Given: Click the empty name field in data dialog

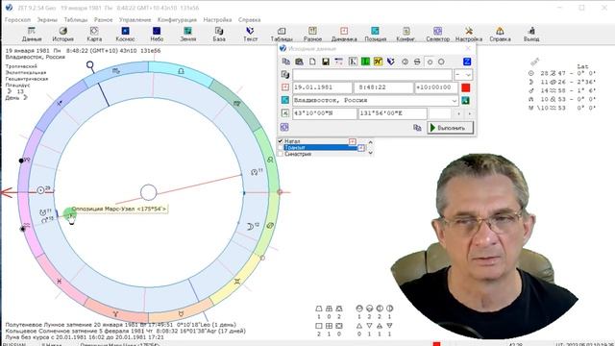Looking at the screenshot, I should (372, 75).
